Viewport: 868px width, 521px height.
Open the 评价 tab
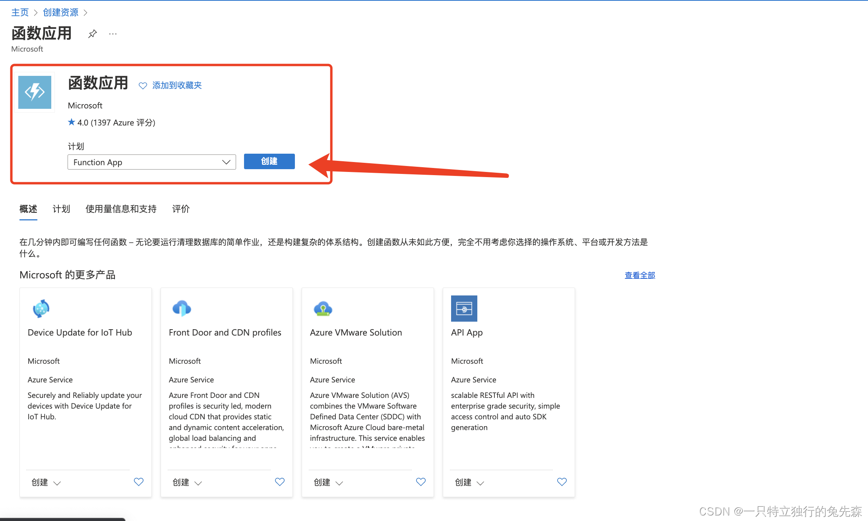pyautogui.click(x=181, y=209)
